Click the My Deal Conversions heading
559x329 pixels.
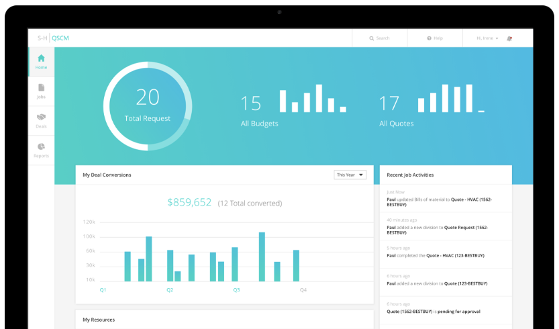click(x=107, y=175)
